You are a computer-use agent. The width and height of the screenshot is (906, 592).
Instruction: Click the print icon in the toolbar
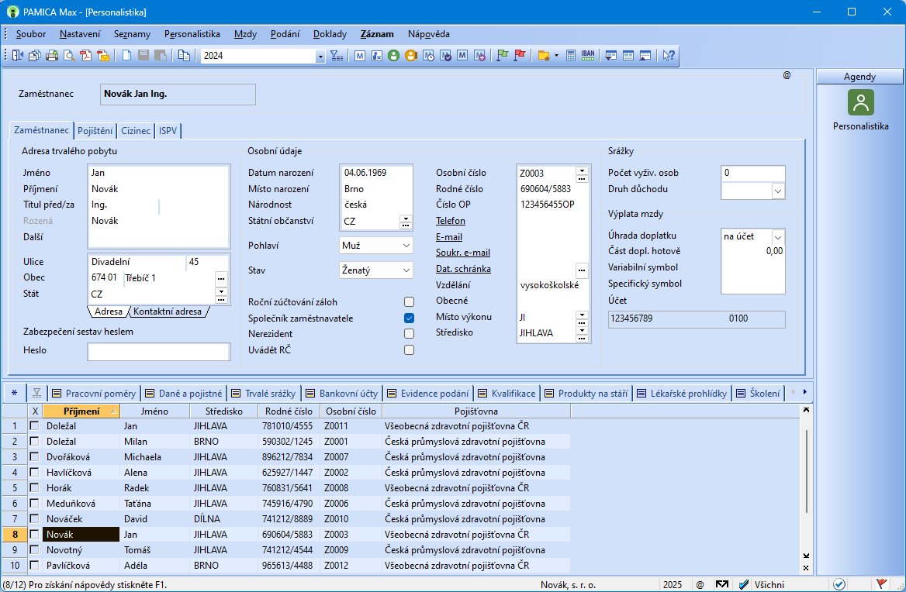click(52, 56)
